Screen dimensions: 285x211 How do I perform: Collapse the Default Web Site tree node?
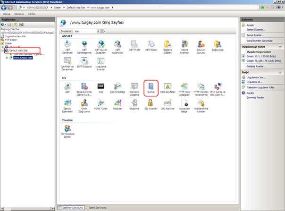click(x=2, y=51)
